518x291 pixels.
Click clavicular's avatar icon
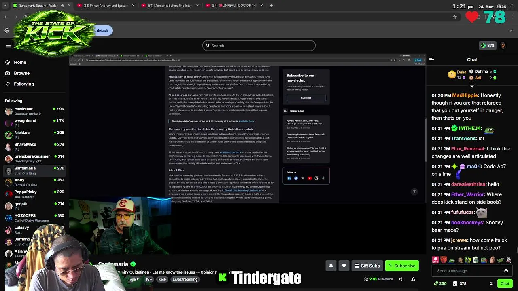click(x=8, y=111)
